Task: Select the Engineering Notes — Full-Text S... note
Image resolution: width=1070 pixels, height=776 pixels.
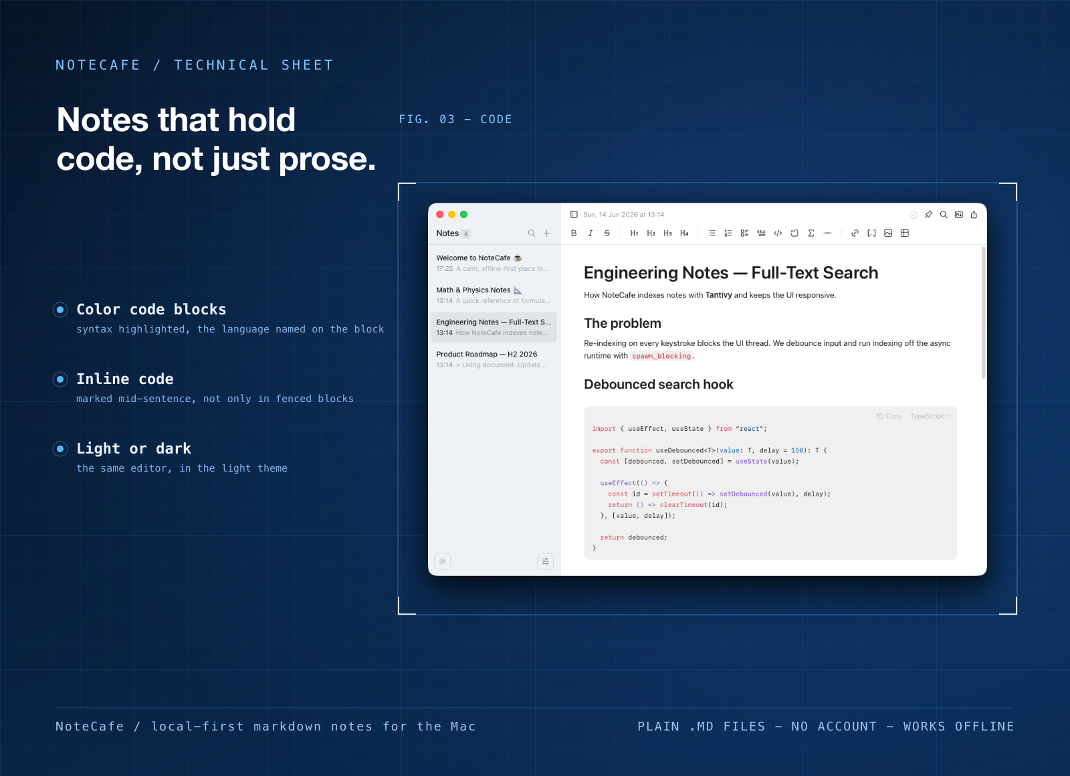Action: point(494,327)
